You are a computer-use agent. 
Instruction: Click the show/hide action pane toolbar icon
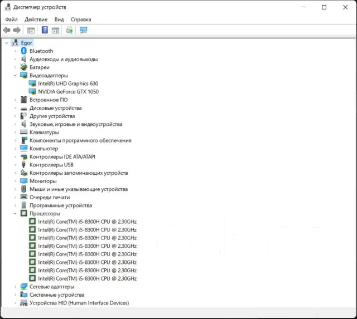[x=55, y=30]
